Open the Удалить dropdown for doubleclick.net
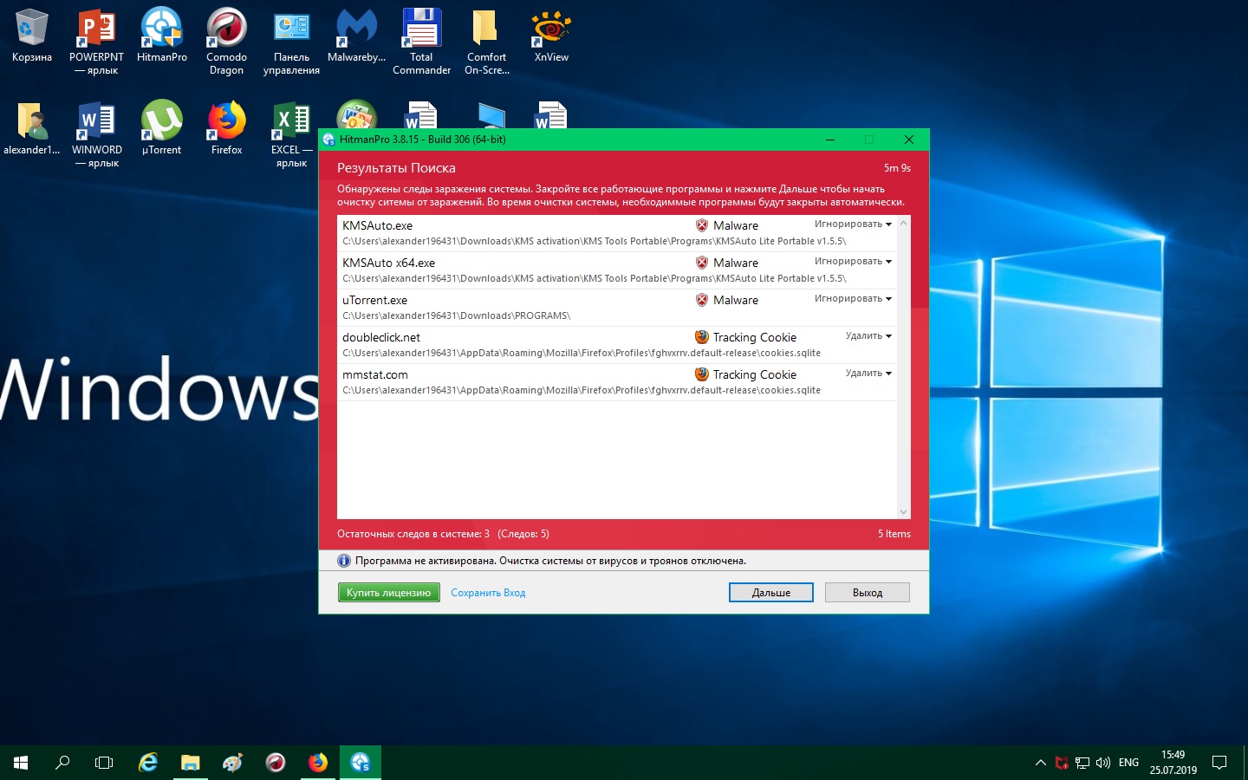Image resolution: width=1248 pixels, height=780 pixels. coord(868,336)
